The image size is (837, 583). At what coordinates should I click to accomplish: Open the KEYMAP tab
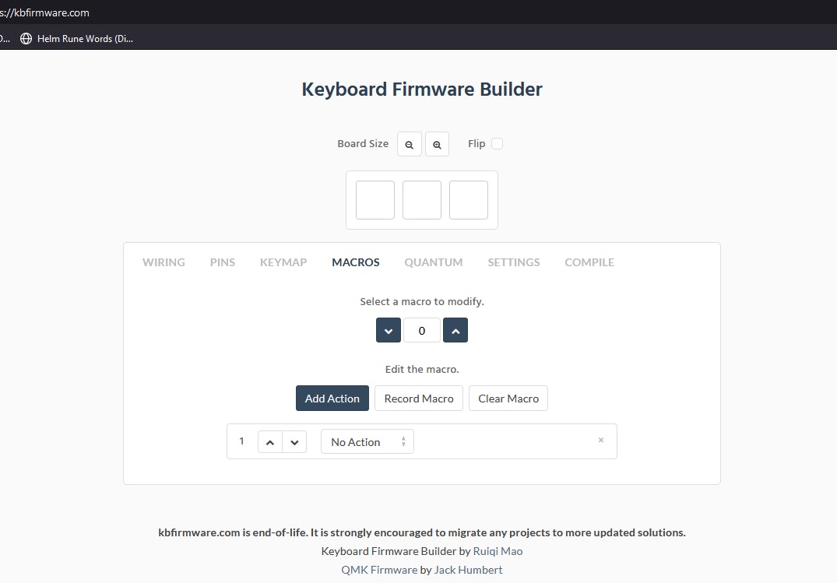point(283,262)
